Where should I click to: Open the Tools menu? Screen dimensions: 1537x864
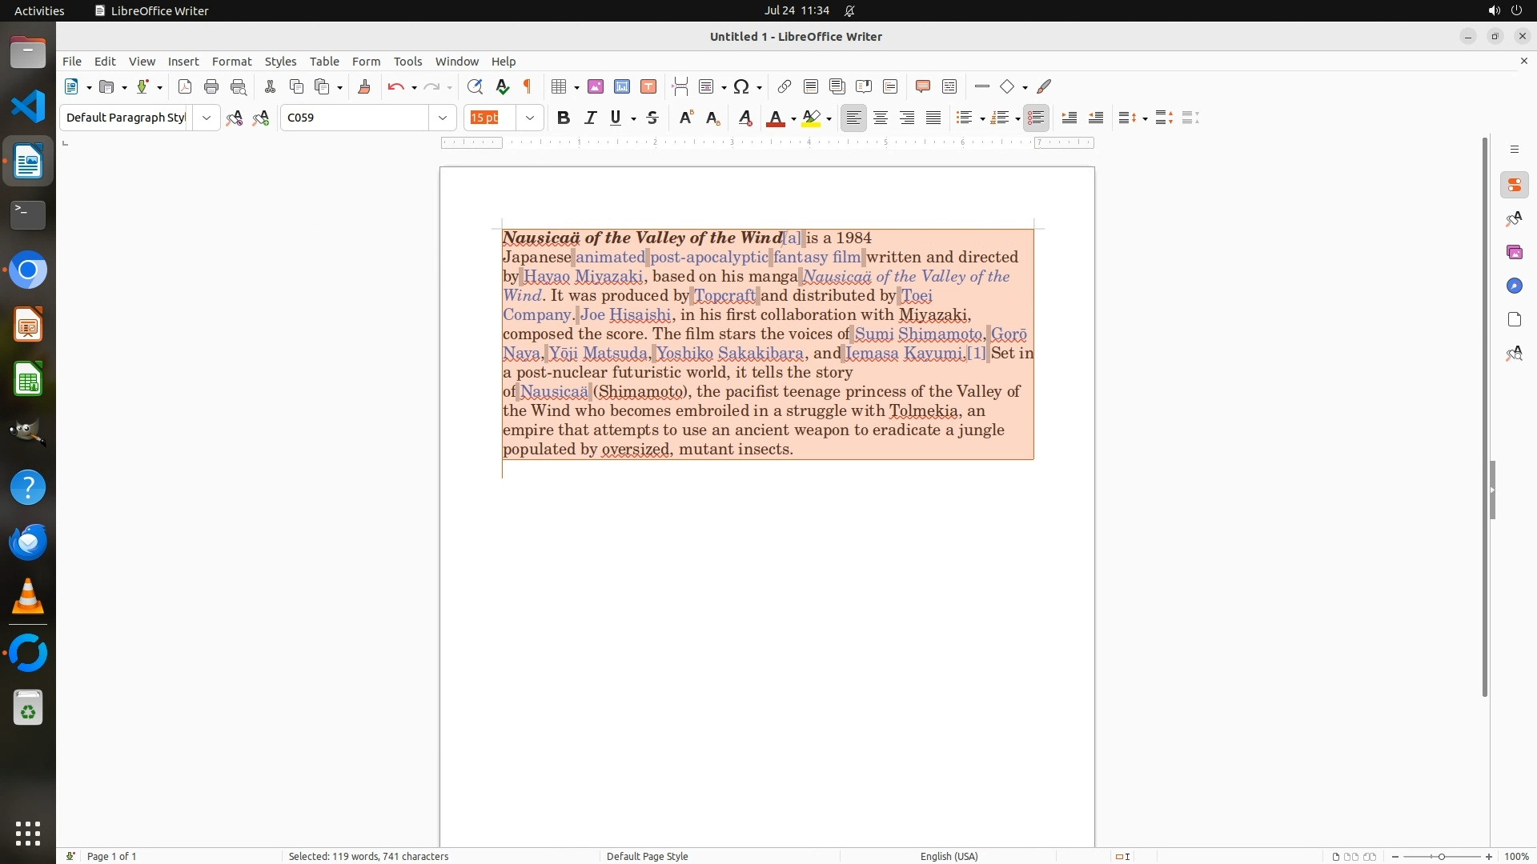click(407, 62)
